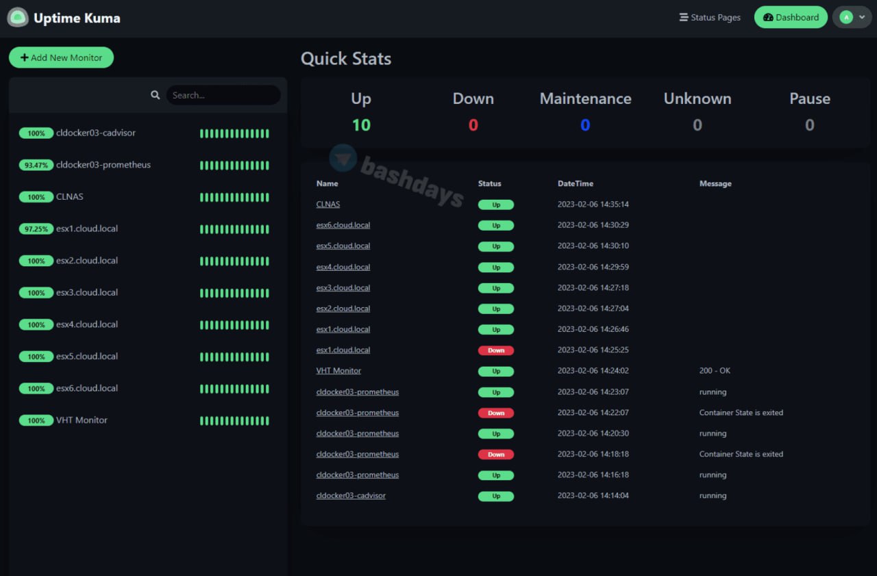
Task: Click the Uptime Kuma logo icon
Action: (x=18, y=18)
